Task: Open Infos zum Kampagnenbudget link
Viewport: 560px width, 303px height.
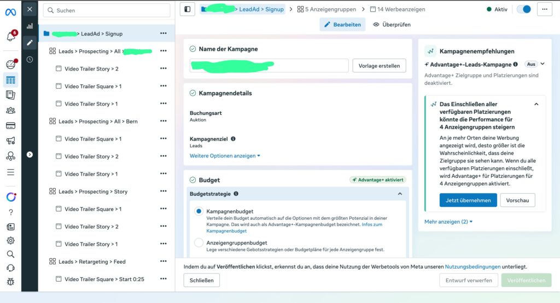Action: (294, 228)
